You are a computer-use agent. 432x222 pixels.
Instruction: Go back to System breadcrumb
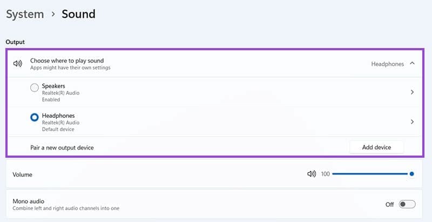[x=25, y=15]
